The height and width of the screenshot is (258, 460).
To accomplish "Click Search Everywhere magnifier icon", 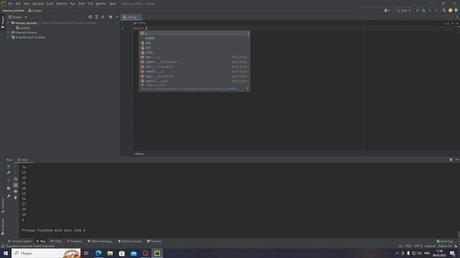I will 444,10.
